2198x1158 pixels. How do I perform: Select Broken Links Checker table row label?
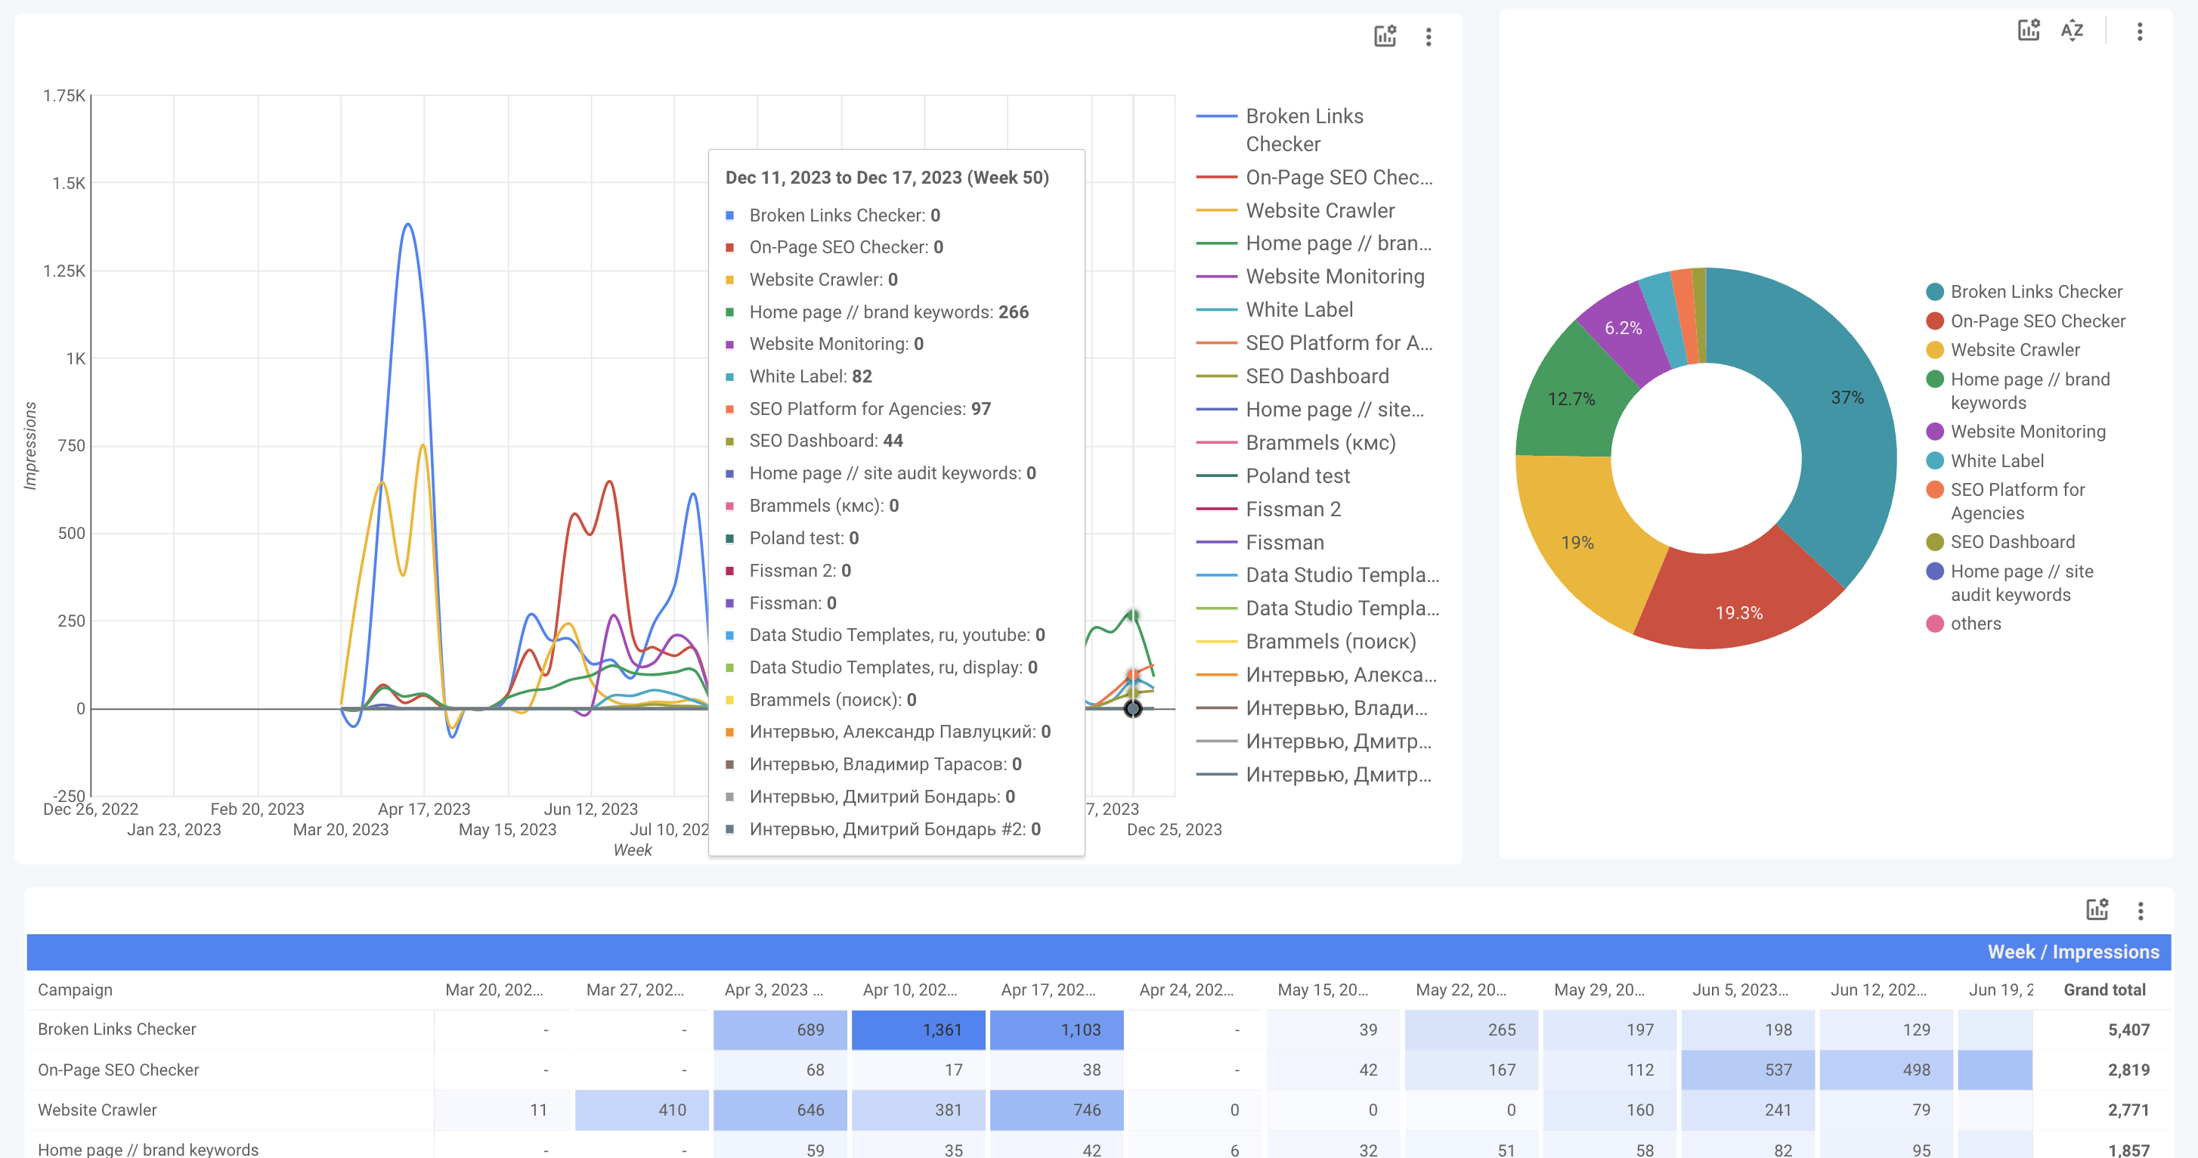[x=117, y=1030]
